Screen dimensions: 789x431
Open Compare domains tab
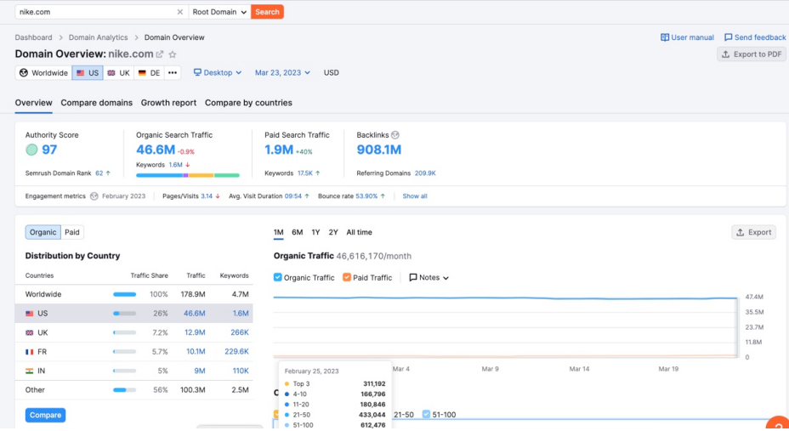97,103
